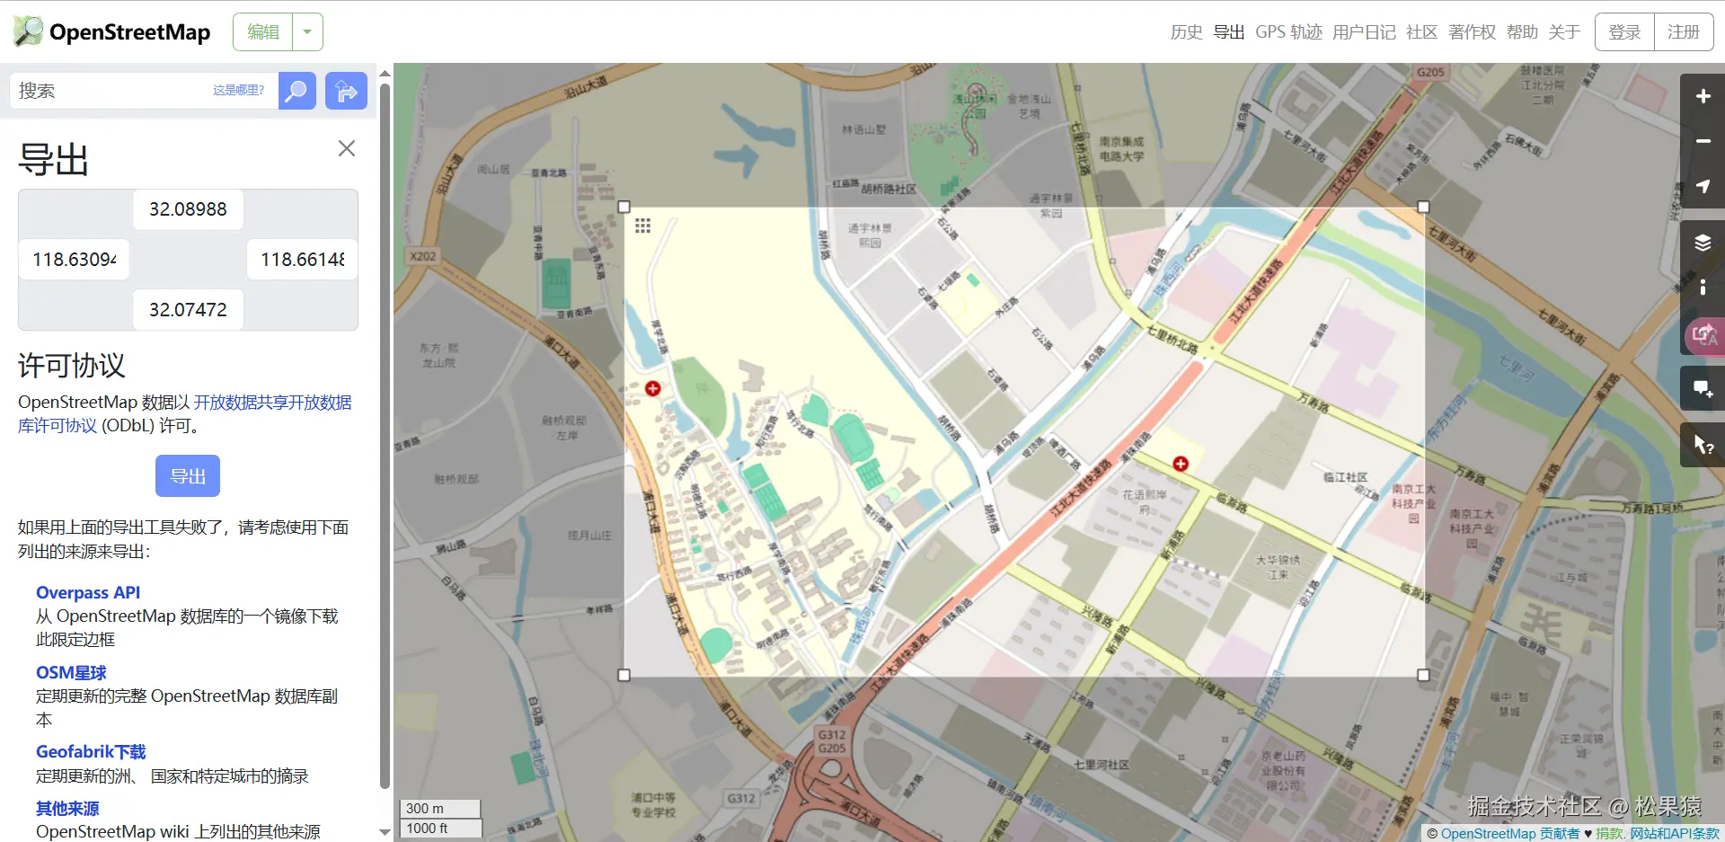Screen dimensions: 1725x842
Task: Open the OSM星球 link
Action: 71,672
